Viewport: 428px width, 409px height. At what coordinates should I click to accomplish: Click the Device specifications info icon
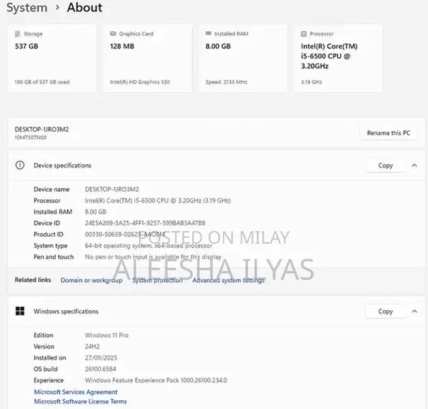tap(20, 166)
